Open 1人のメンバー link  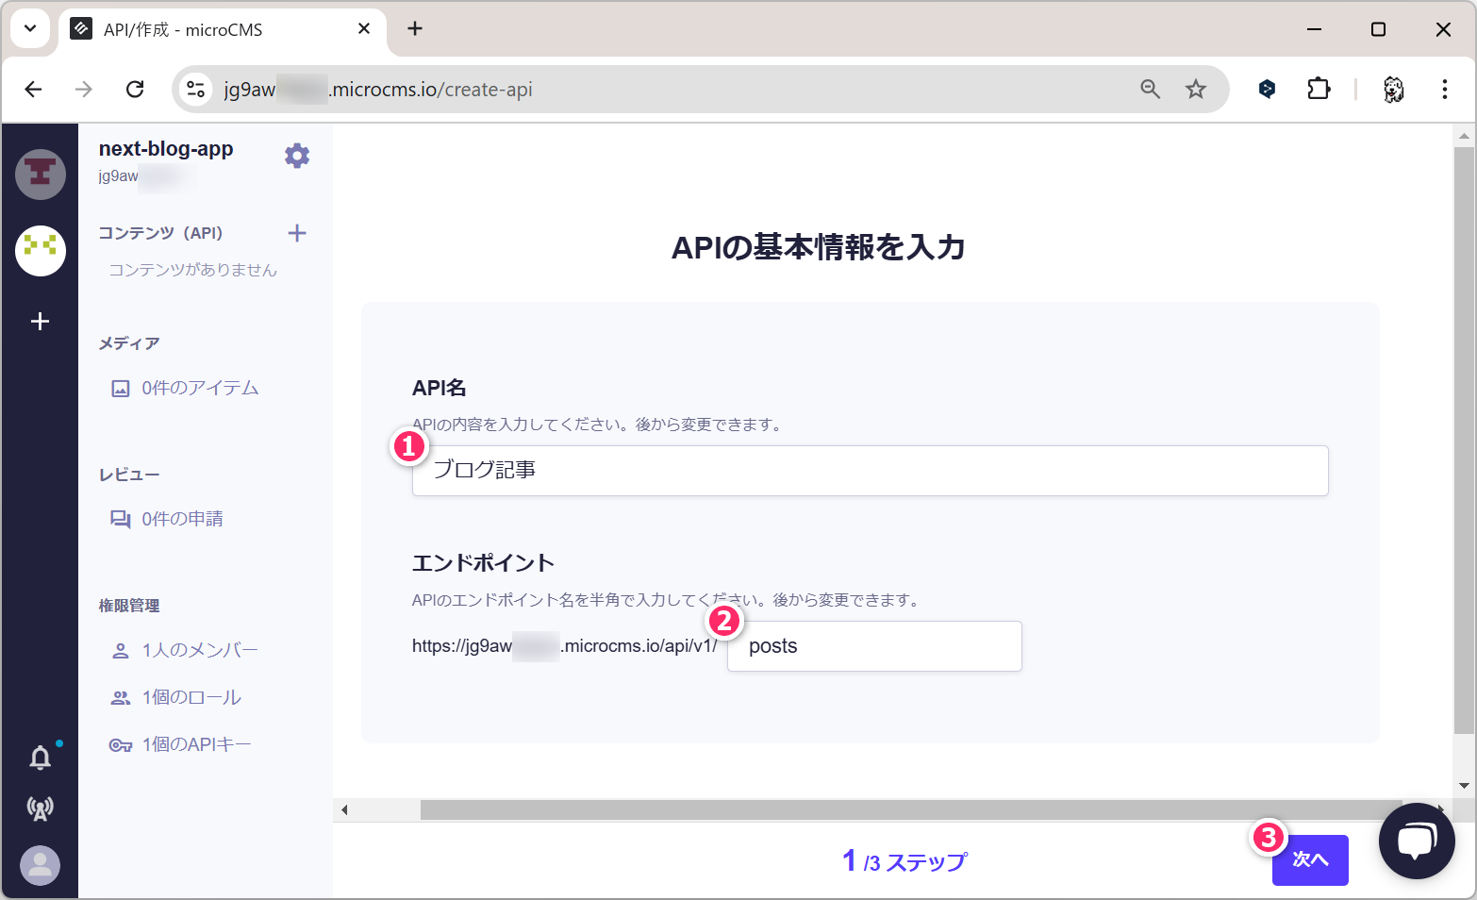(199, 650)
